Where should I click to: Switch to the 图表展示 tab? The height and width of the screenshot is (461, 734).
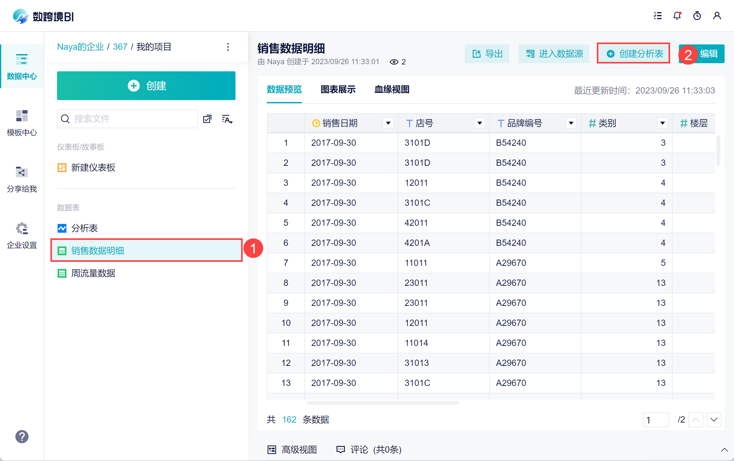pyautogui.click(x=338, y=90)
